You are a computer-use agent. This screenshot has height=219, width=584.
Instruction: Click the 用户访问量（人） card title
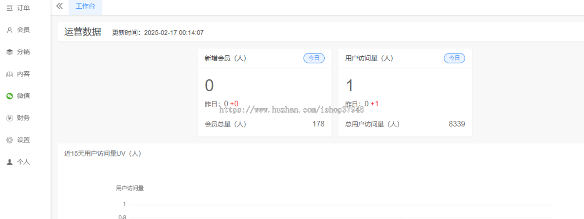[x=369, y=58]
